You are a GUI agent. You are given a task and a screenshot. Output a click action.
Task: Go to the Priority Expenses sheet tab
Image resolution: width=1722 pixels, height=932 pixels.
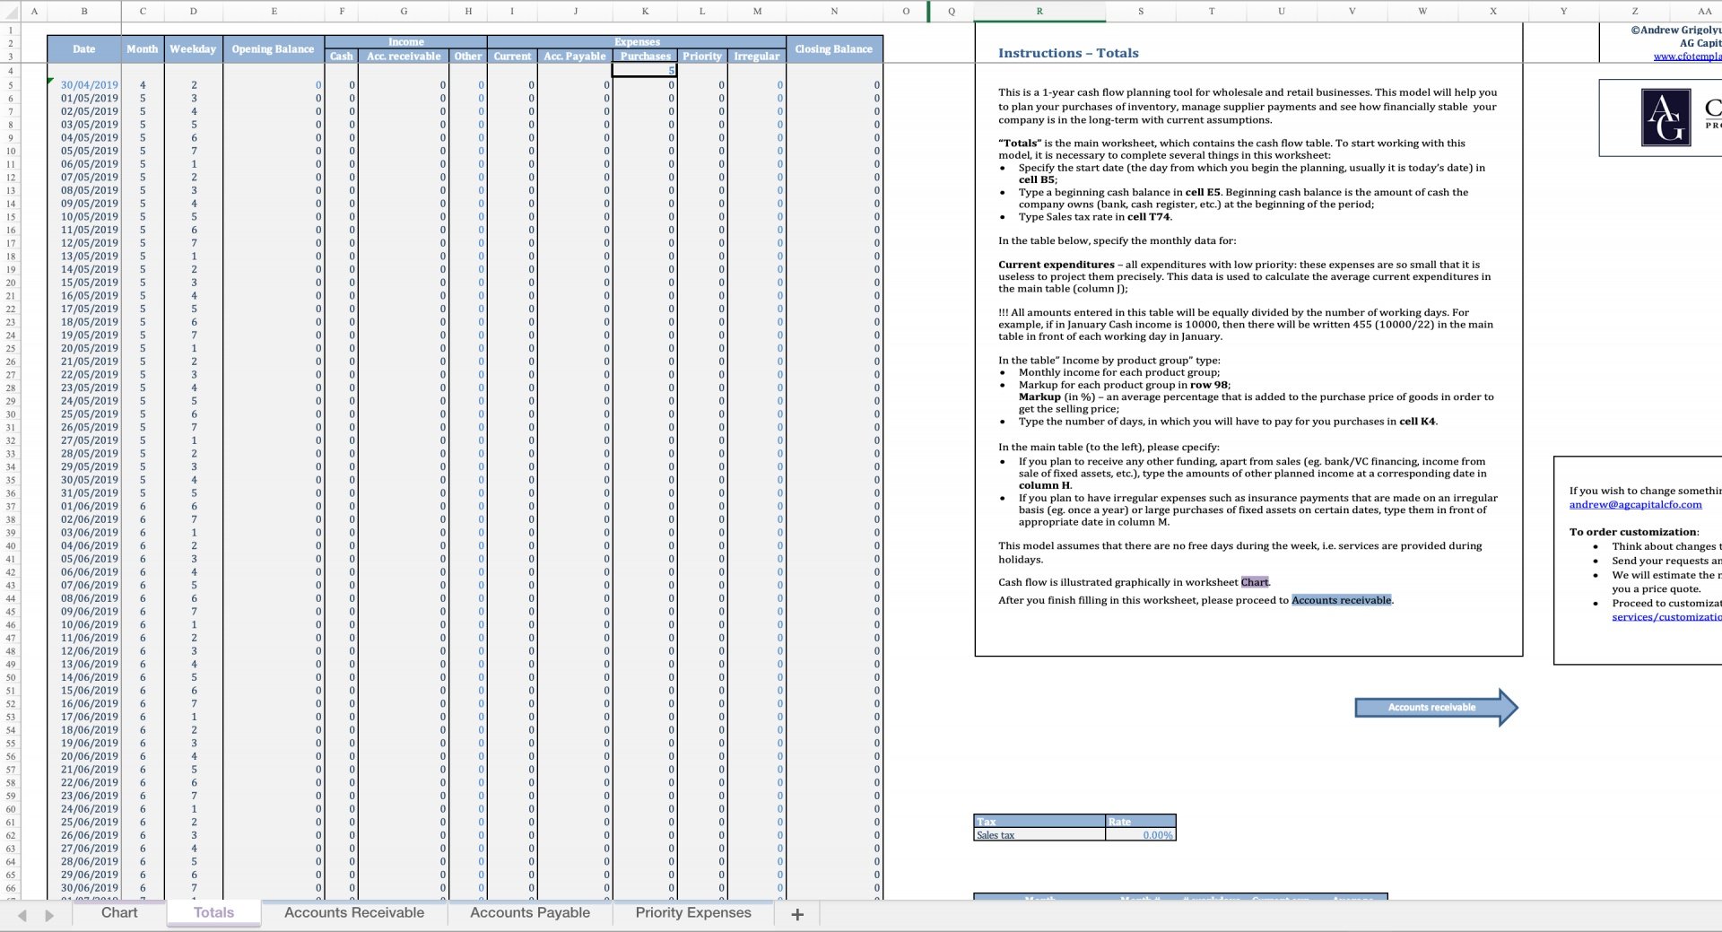[x=693, y=912]
